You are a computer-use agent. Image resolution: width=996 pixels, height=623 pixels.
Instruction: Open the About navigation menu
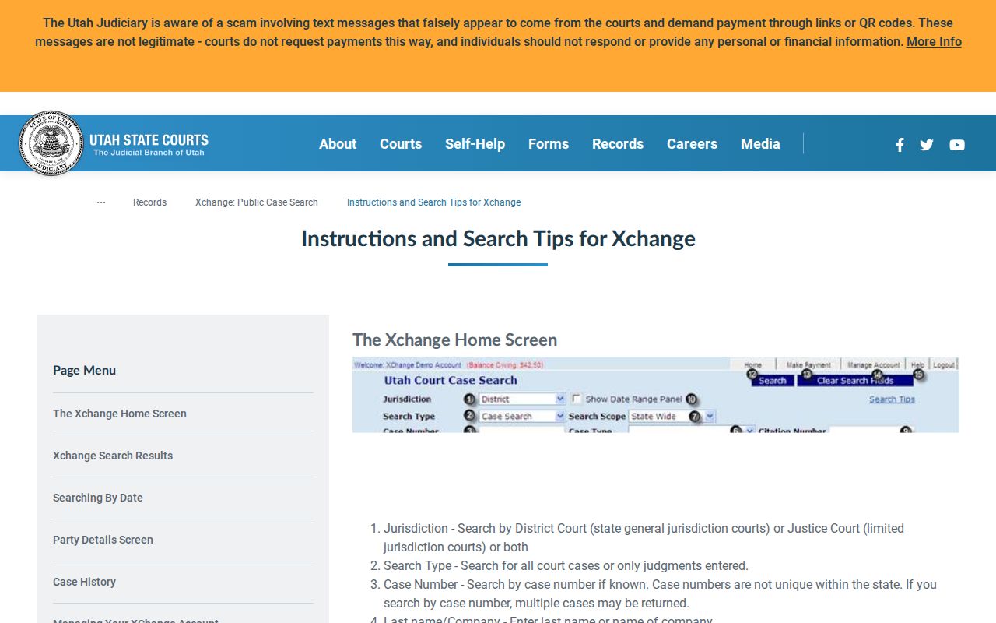tap(338, 144)
